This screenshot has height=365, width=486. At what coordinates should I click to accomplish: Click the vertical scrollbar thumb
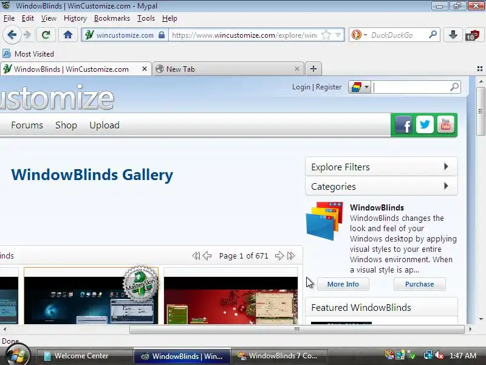pos(481,111)
